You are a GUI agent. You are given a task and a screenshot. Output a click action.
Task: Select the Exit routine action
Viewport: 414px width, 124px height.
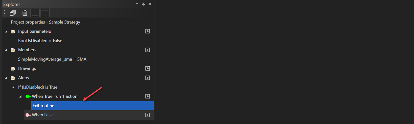[43, 106]
